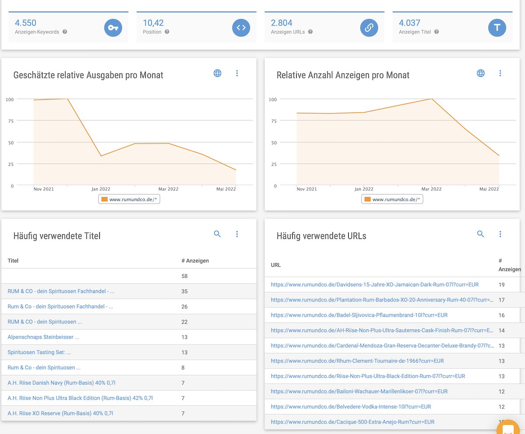Click the 'Titel' column header
The width and height of the screenshot is (525, 434).
13,261
